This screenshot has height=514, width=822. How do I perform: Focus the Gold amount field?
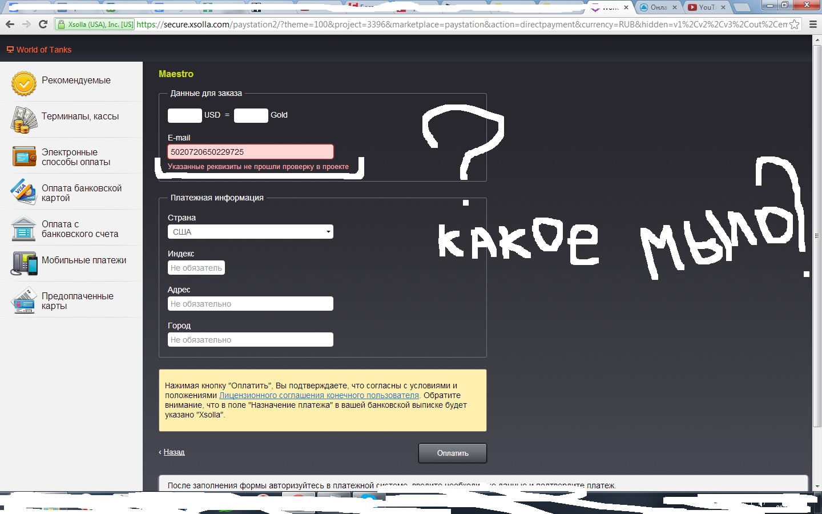[x=251, y=115]
